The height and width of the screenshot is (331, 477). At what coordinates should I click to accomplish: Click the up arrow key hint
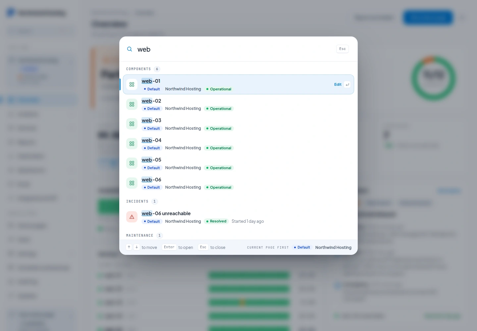pos(129,247)
